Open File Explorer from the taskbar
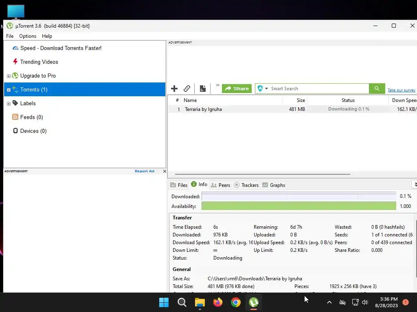This screenshot has width=417, height=312. tap(200, 302)
